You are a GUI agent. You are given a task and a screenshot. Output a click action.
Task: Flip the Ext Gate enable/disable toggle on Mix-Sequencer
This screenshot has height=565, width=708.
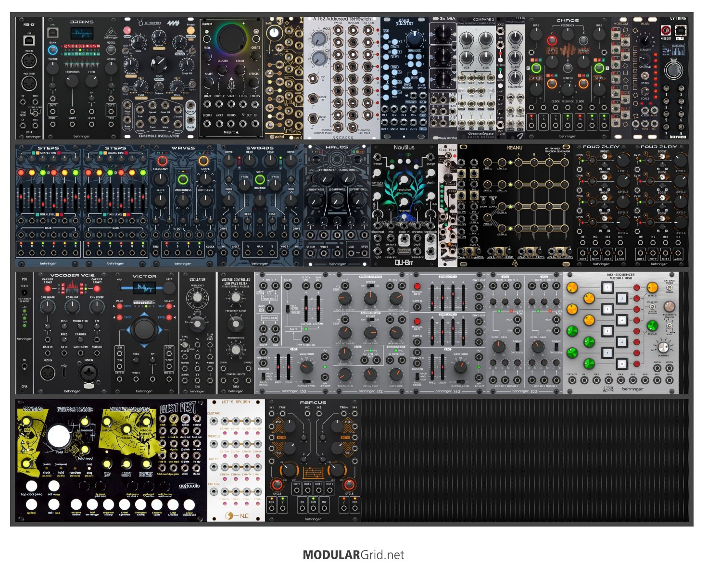click(x=670, y=288)
